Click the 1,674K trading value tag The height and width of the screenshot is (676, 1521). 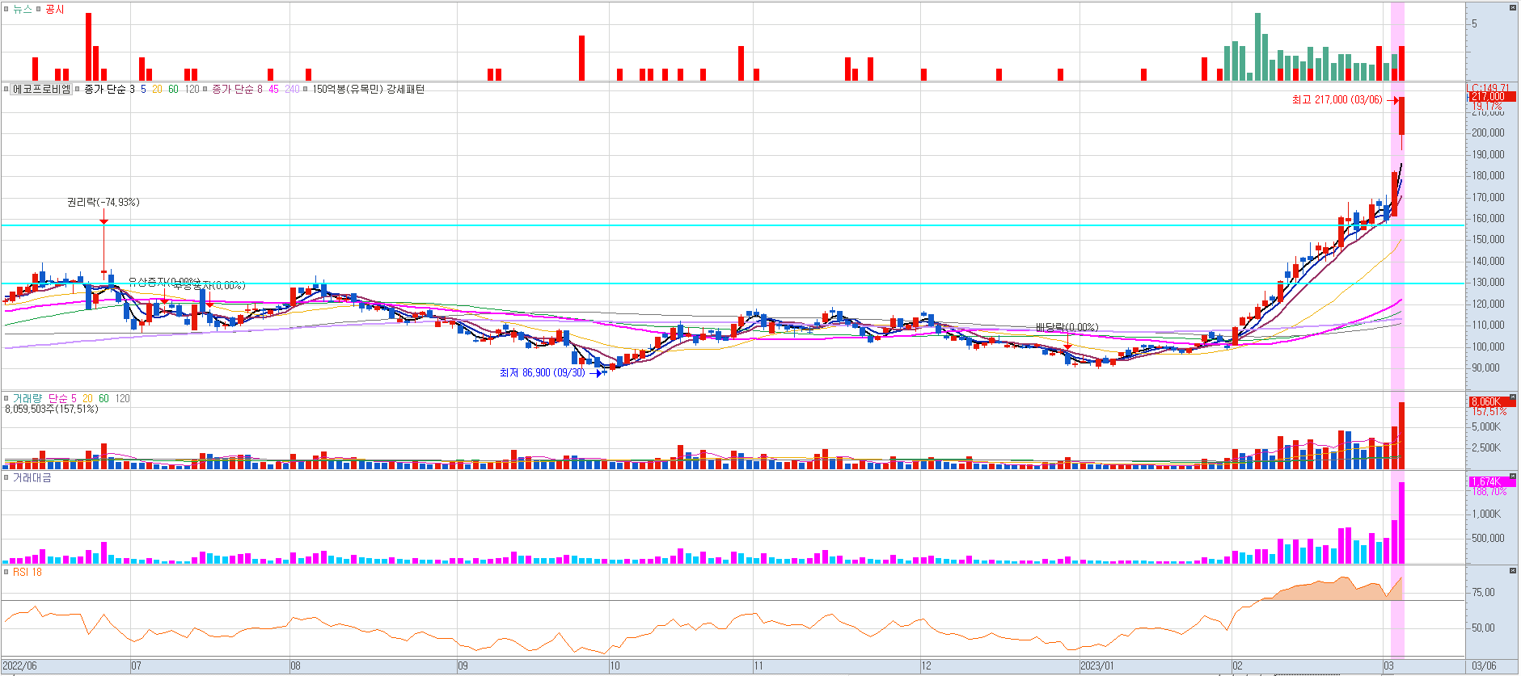(x=1492, y=481)
